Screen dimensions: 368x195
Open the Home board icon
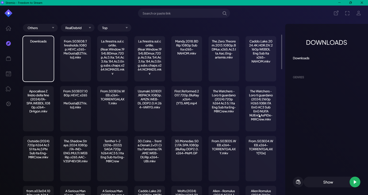click(8, 28)
